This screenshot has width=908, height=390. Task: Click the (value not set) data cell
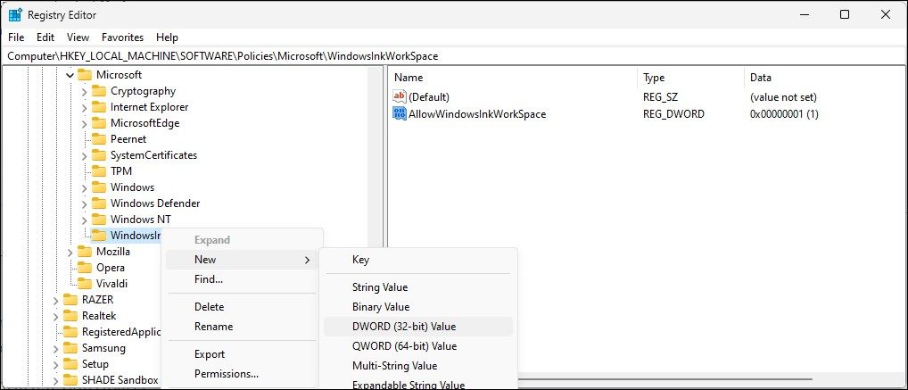tap(783, 97)
